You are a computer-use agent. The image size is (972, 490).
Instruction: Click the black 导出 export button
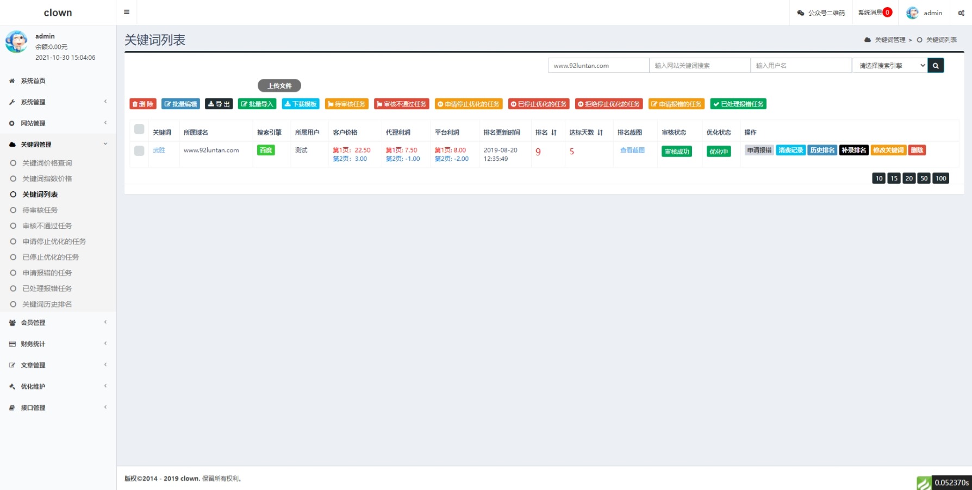point(219,104)
